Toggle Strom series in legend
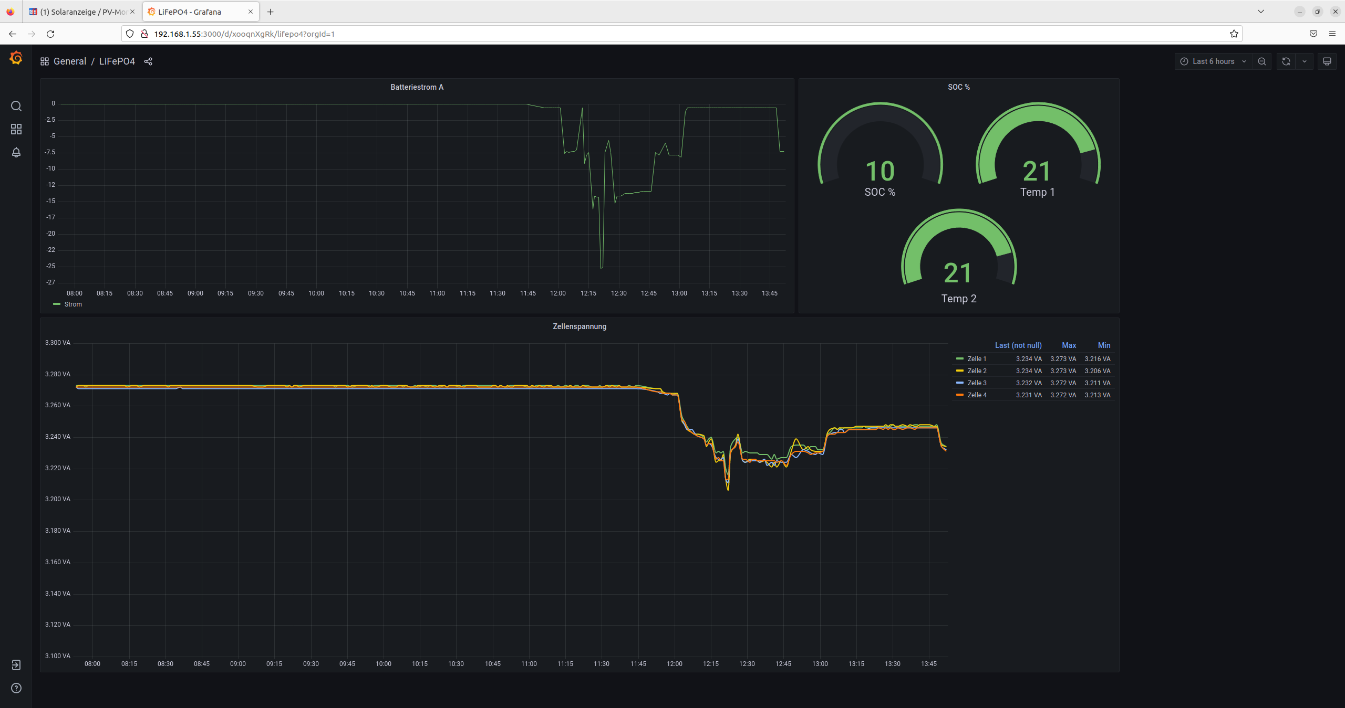The image size is (1345, 708). coord(73,304)
